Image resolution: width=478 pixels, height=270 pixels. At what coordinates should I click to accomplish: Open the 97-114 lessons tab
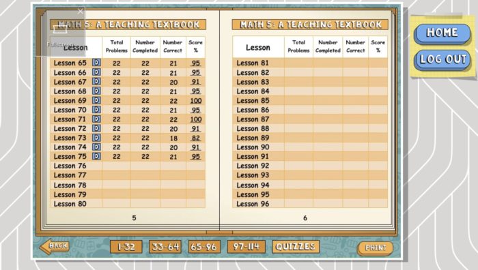pyautogui.click(x=247, y=247)
